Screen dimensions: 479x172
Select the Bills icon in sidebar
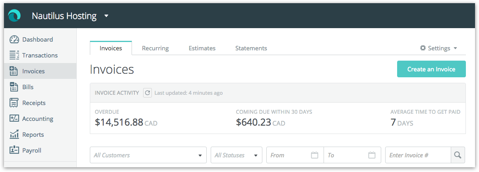click(14, 87)
